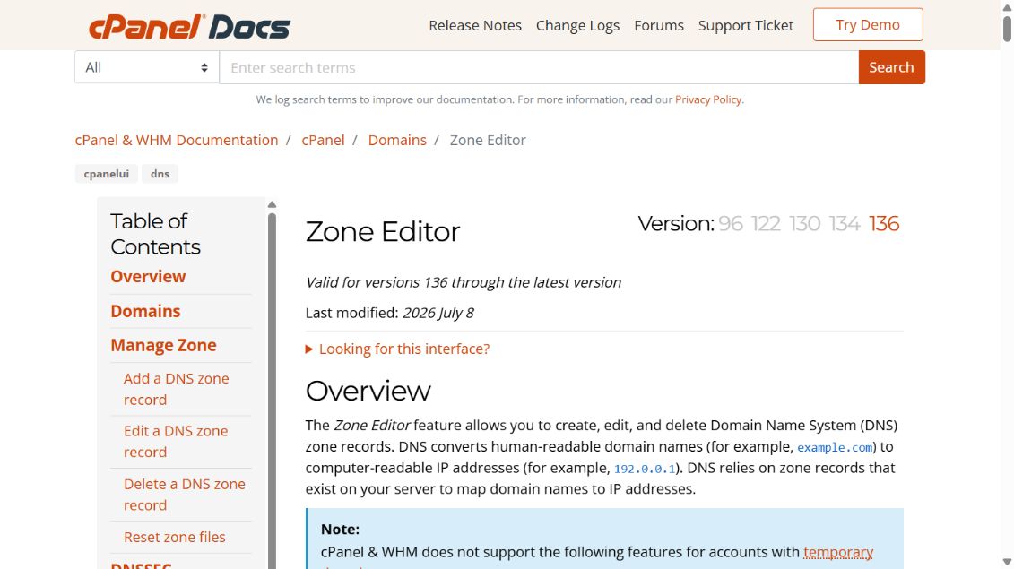Jump to Overview in Table of Contents
Image resolution: width=1014 pixels, height=569 pixels.
point(148,277)
